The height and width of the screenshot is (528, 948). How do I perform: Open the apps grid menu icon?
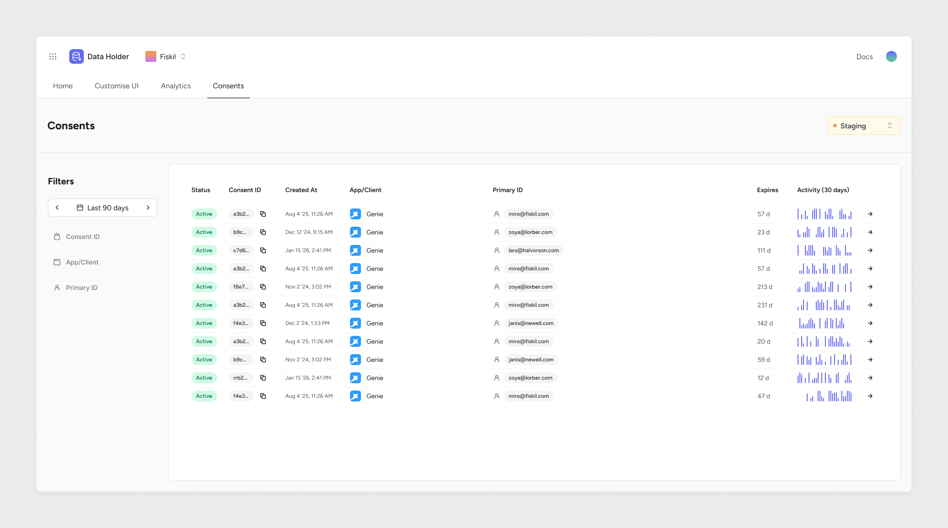coord(53,56)
